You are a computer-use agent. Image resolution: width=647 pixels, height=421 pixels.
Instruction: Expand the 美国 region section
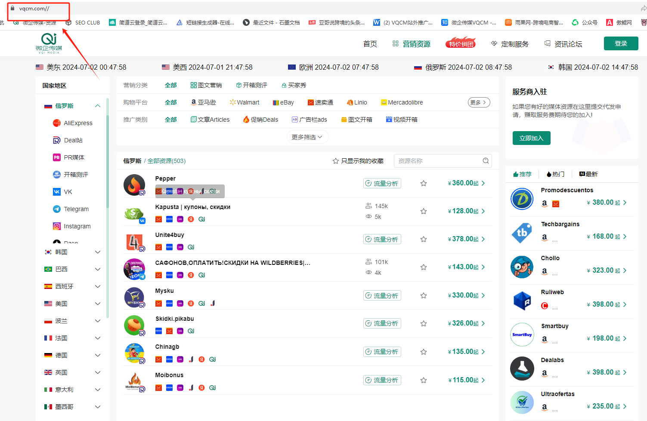click(98, 304)
